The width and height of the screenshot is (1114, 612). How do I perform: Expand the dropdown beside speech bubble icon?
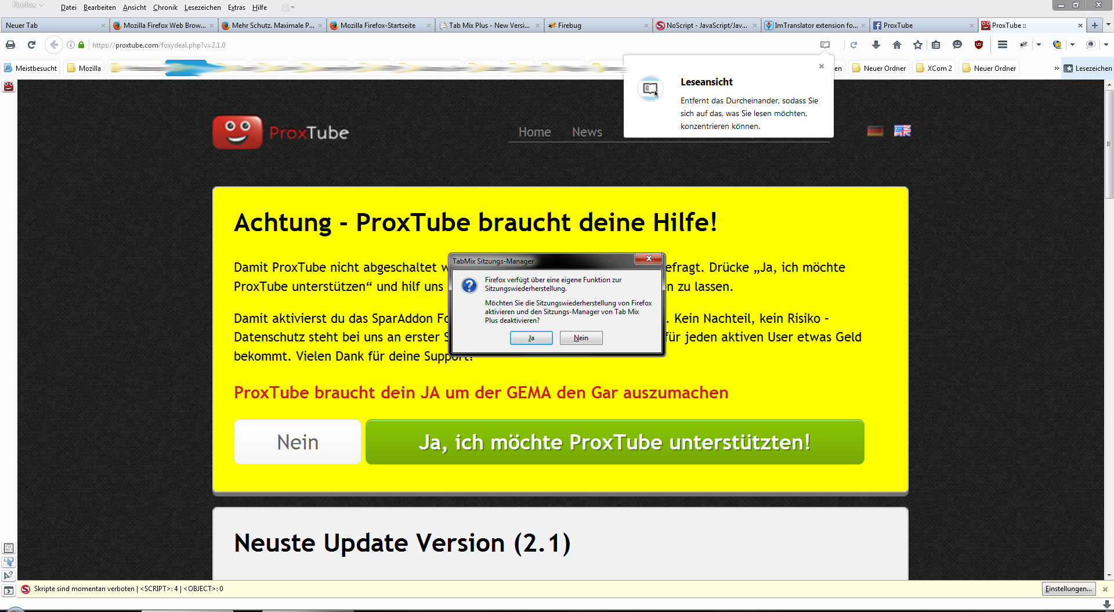[1106, 45]
